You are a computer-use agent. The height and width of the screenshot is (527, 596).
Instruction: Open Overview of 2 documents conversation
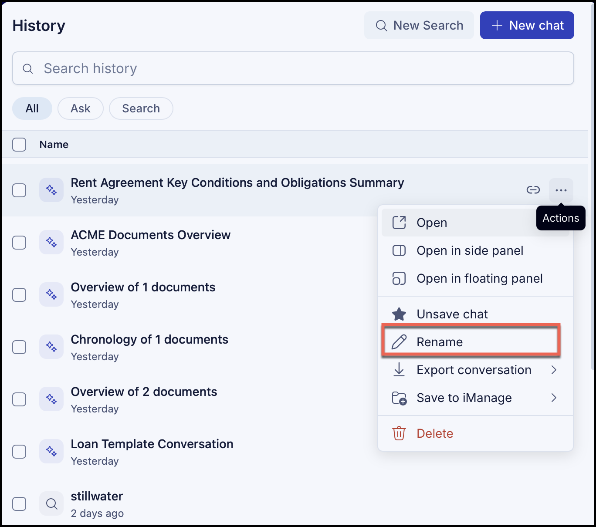[x=144, y=392]
